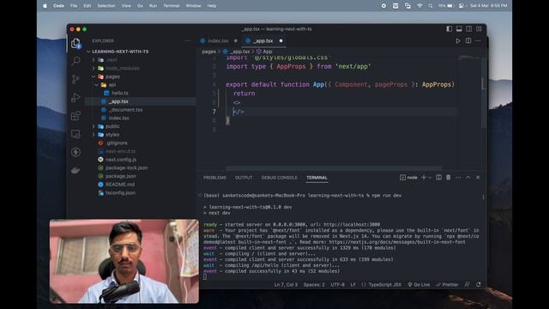Kill terminal with trash icon
The width and height of the screenshot is (549, 309).
449,178
